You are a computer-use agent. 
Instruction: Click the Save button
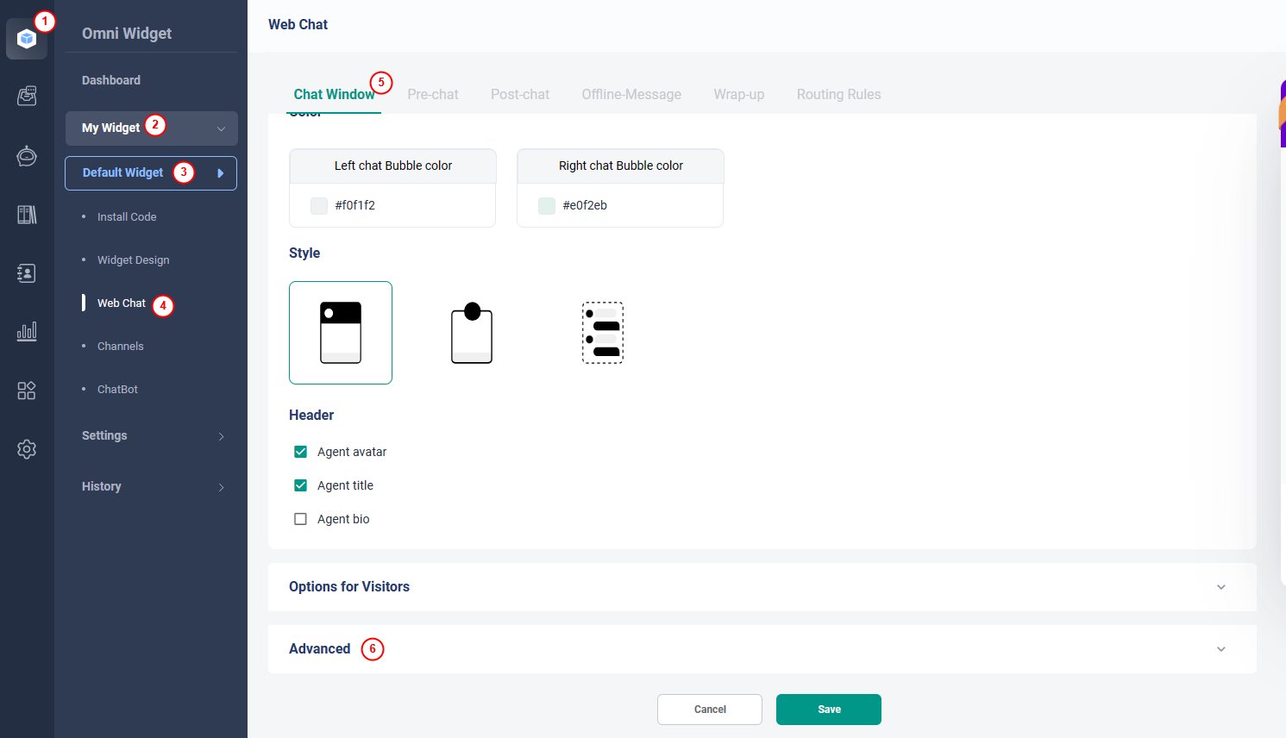click(x=828, y=710)
